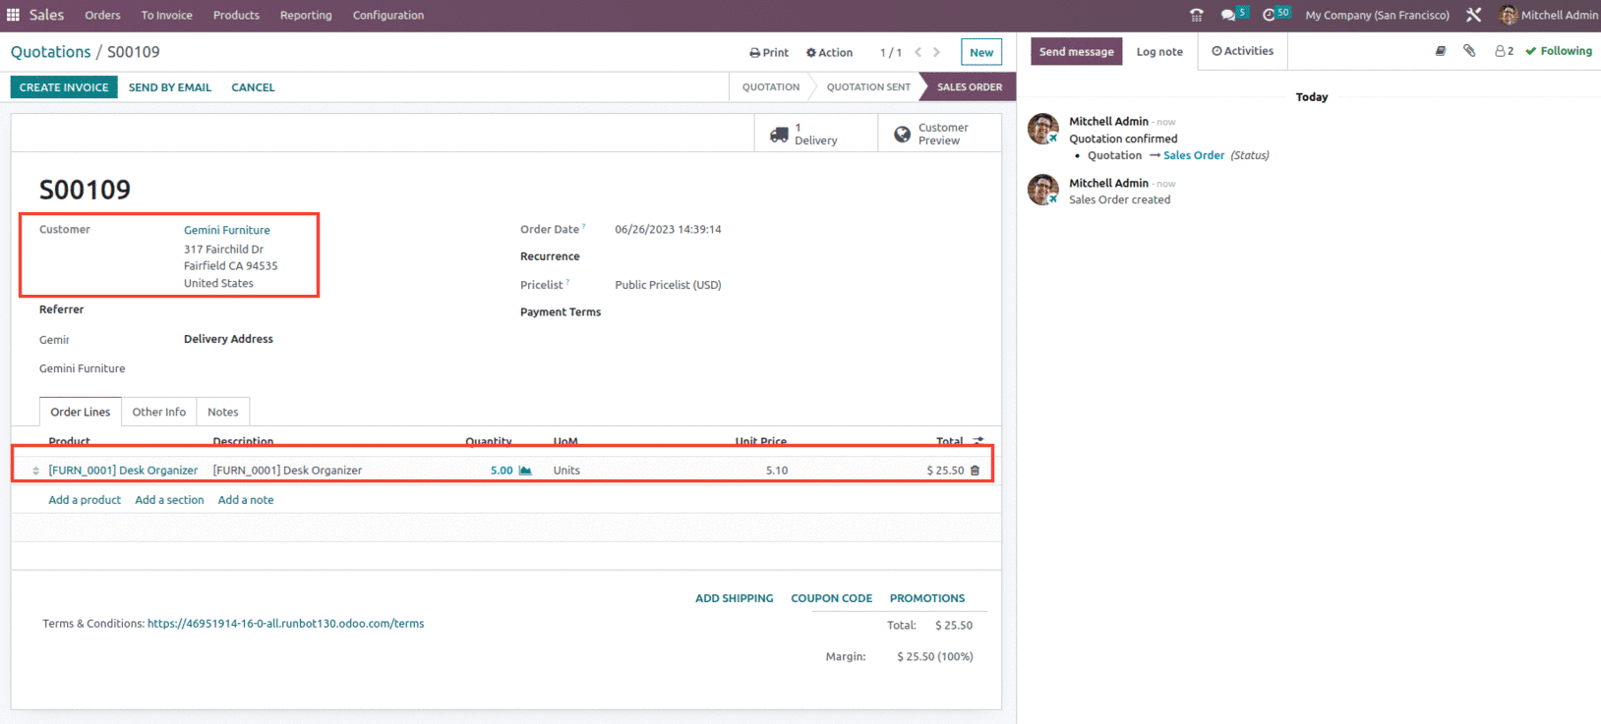The image size is (1601, 724).
Task: Go to next record arrow
Action: pos(936,52)
